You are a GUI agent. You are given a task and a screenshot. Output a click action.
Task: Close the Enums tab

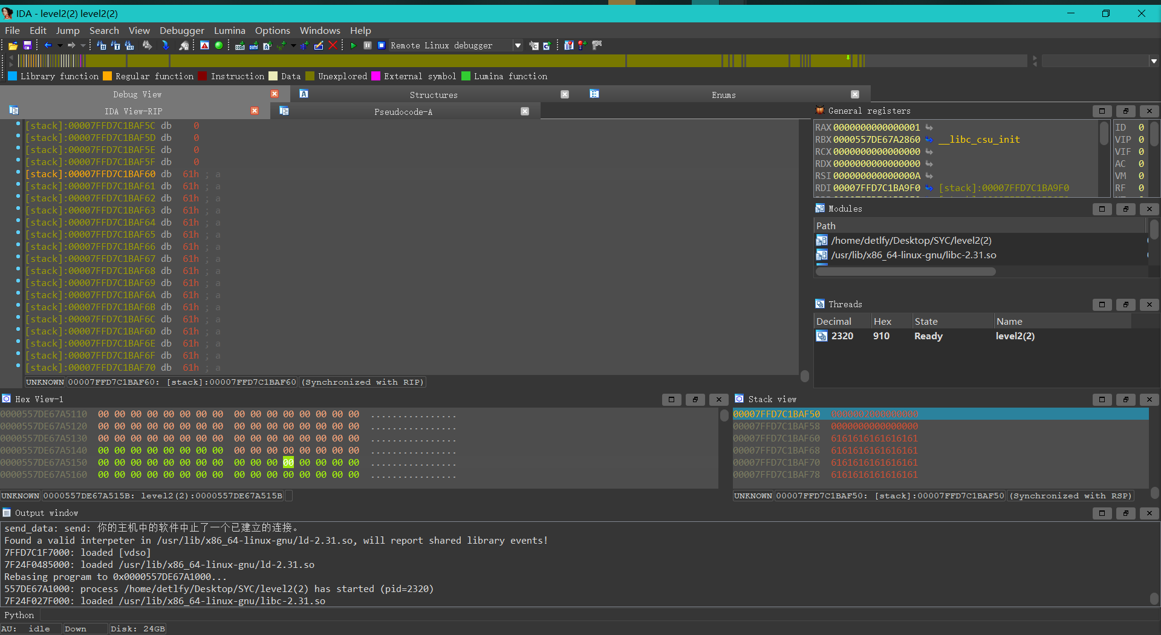(x=855, y=94)
